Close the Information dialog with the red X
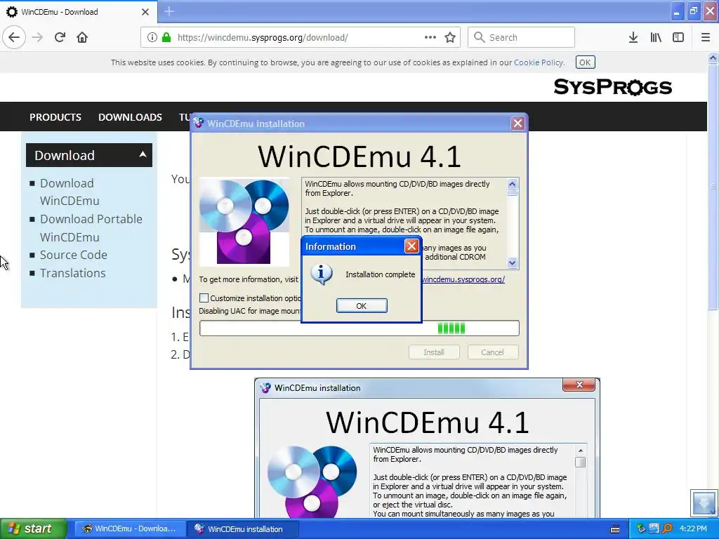Screen dimensions: 719x539 (411, 246)
